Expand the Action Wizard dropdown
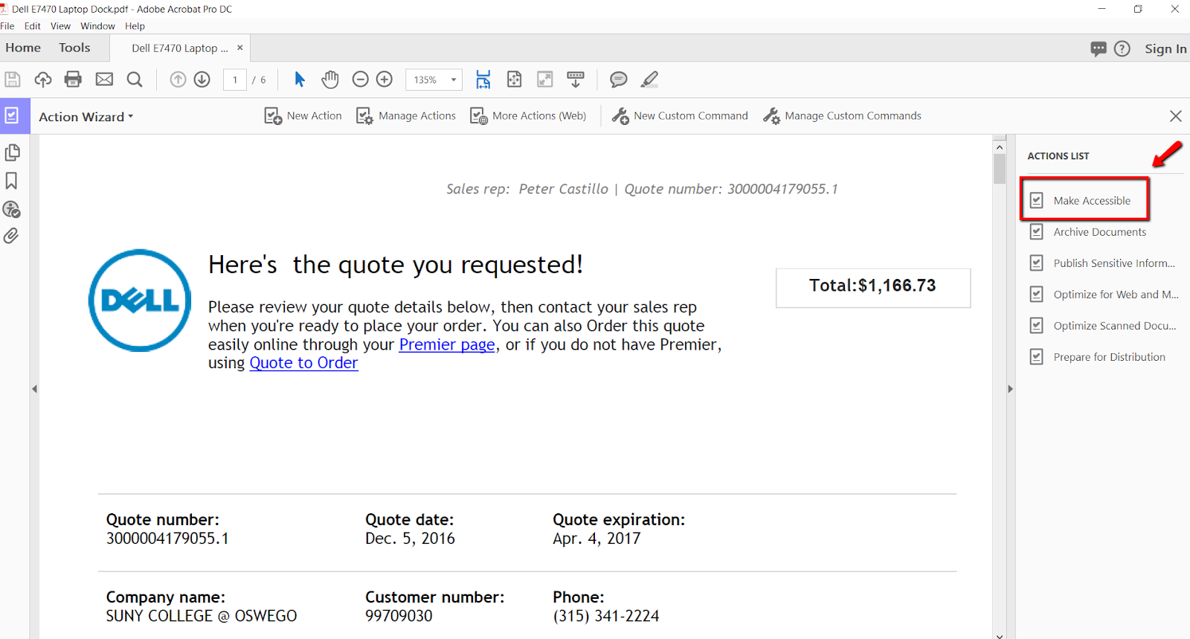1190x639 pixels. 86,117
